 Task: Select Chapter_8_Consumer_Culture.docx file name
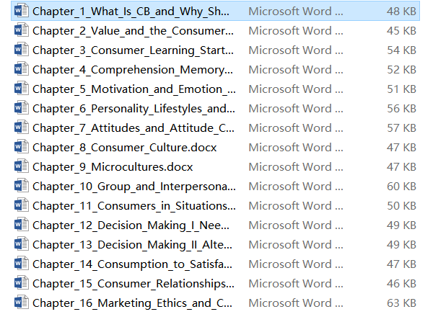pyautogui.click(x=125, y=148)
